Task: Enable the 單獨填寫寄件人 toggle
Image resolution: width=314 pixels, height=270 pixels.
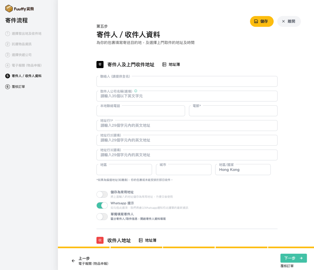Action: click(x=102, y=217)
